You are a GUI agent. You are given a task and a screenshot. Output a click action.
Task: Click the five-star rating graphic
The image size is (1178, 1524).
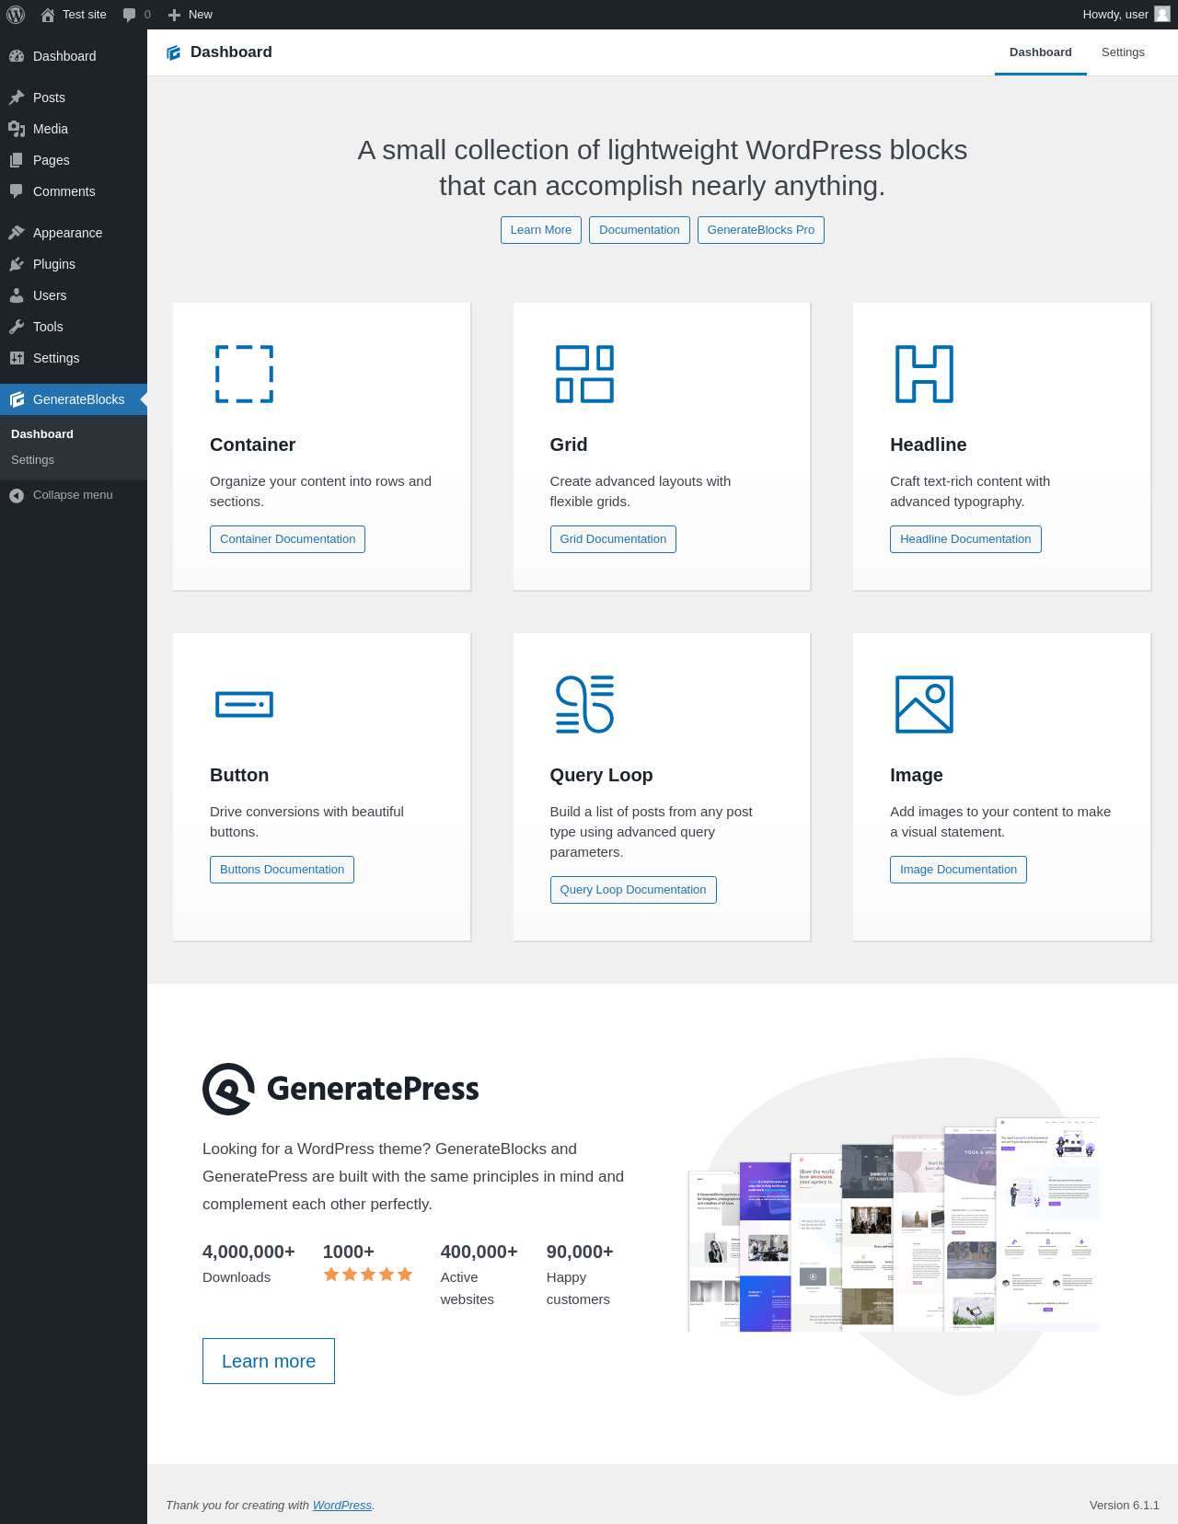tap(368, 1275)
